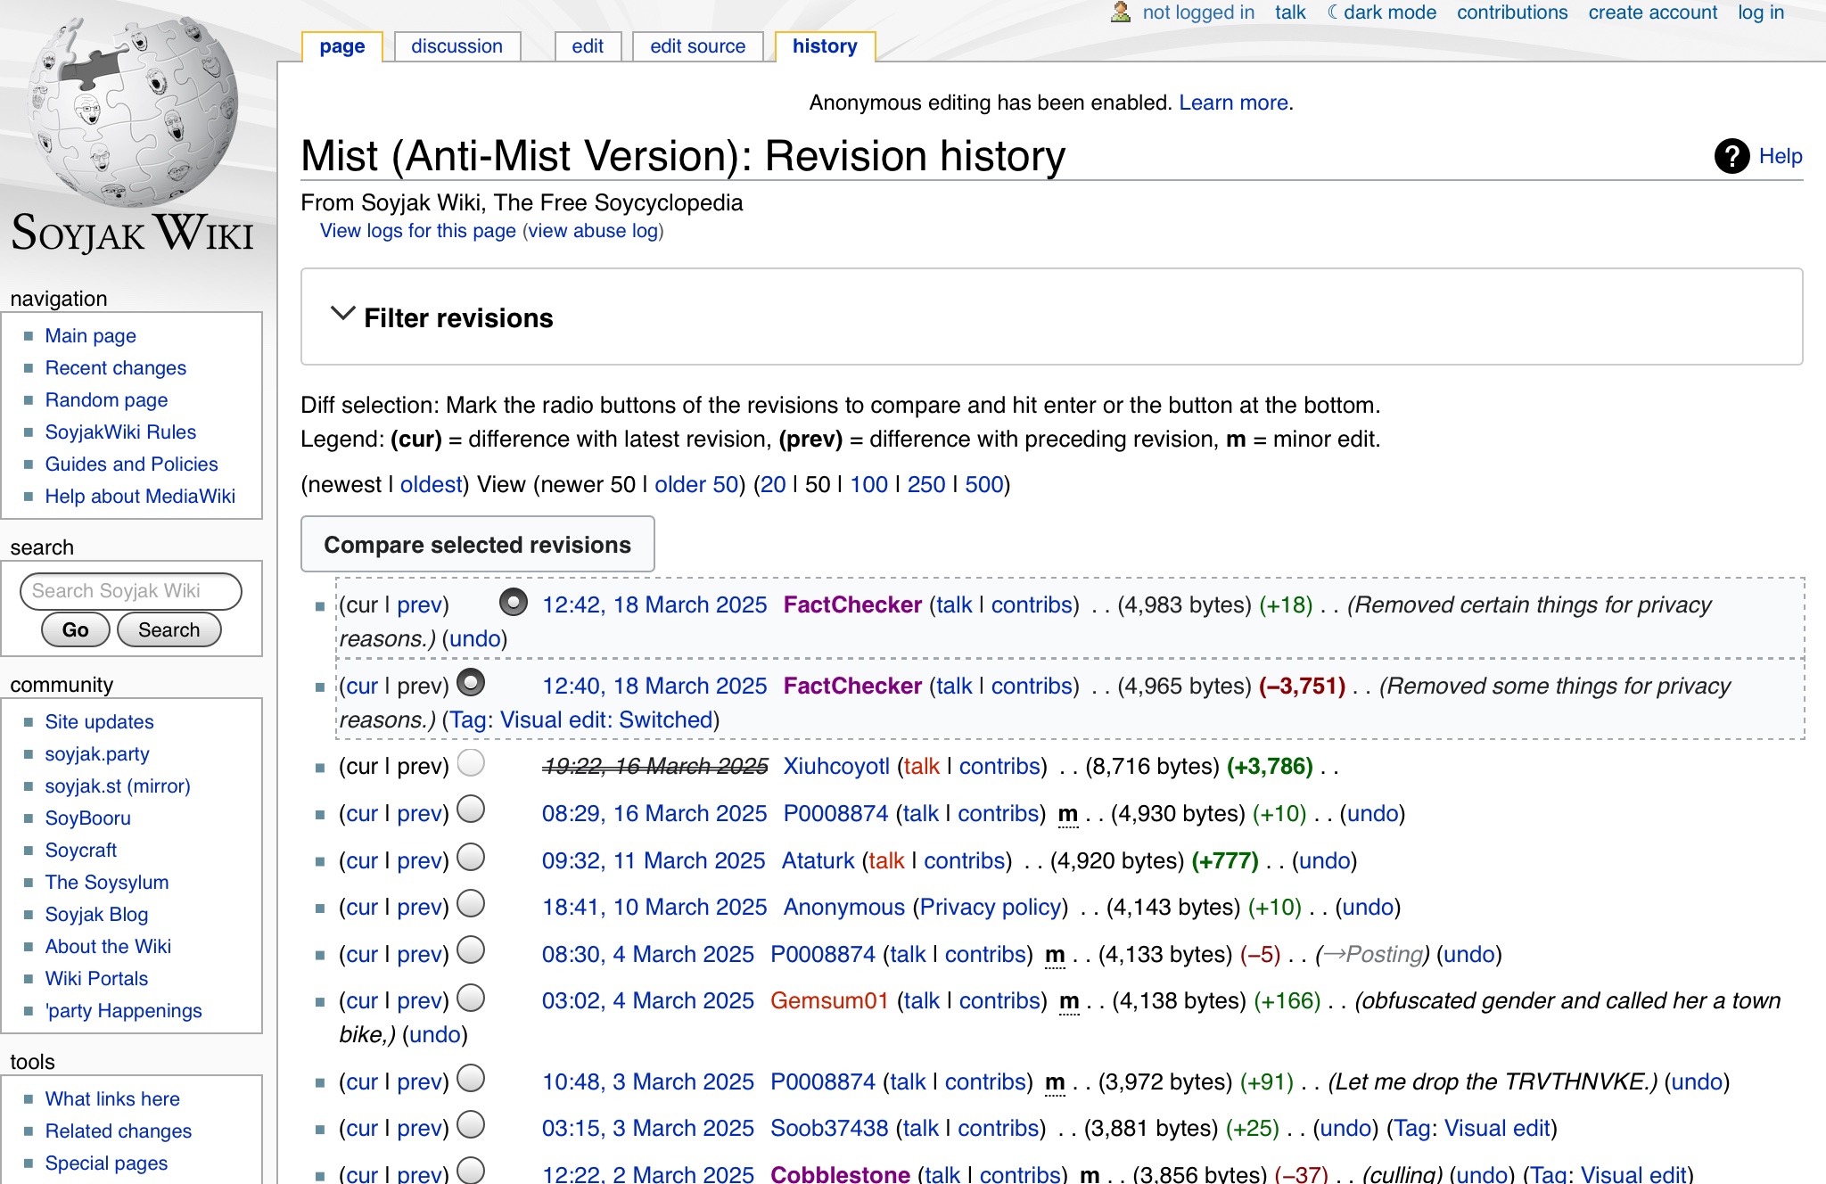Select radio for Gemsum01 4 March revision

(x=471, y=998)
